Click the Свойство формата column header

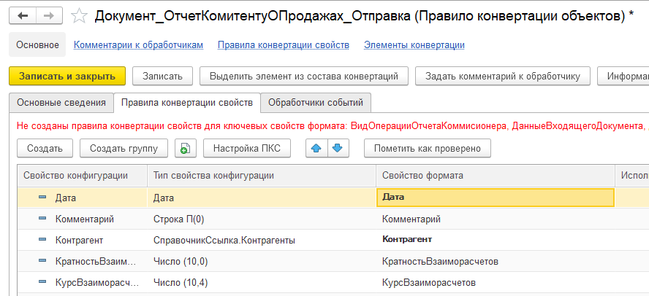pyautogui.click(x=495, y=176)
